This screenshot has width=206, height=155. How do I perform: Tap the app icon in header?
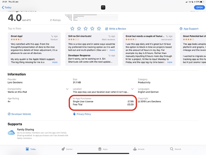pyautogui.click(x=103, y=7)
